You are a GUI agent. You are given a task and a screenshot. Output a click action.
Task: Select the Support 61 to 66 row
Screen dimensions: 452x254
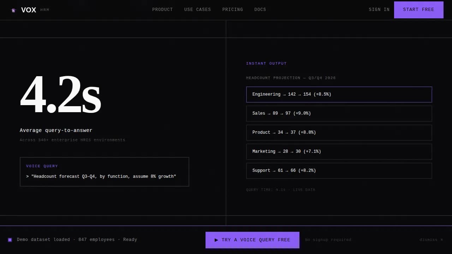click(339, 171)
